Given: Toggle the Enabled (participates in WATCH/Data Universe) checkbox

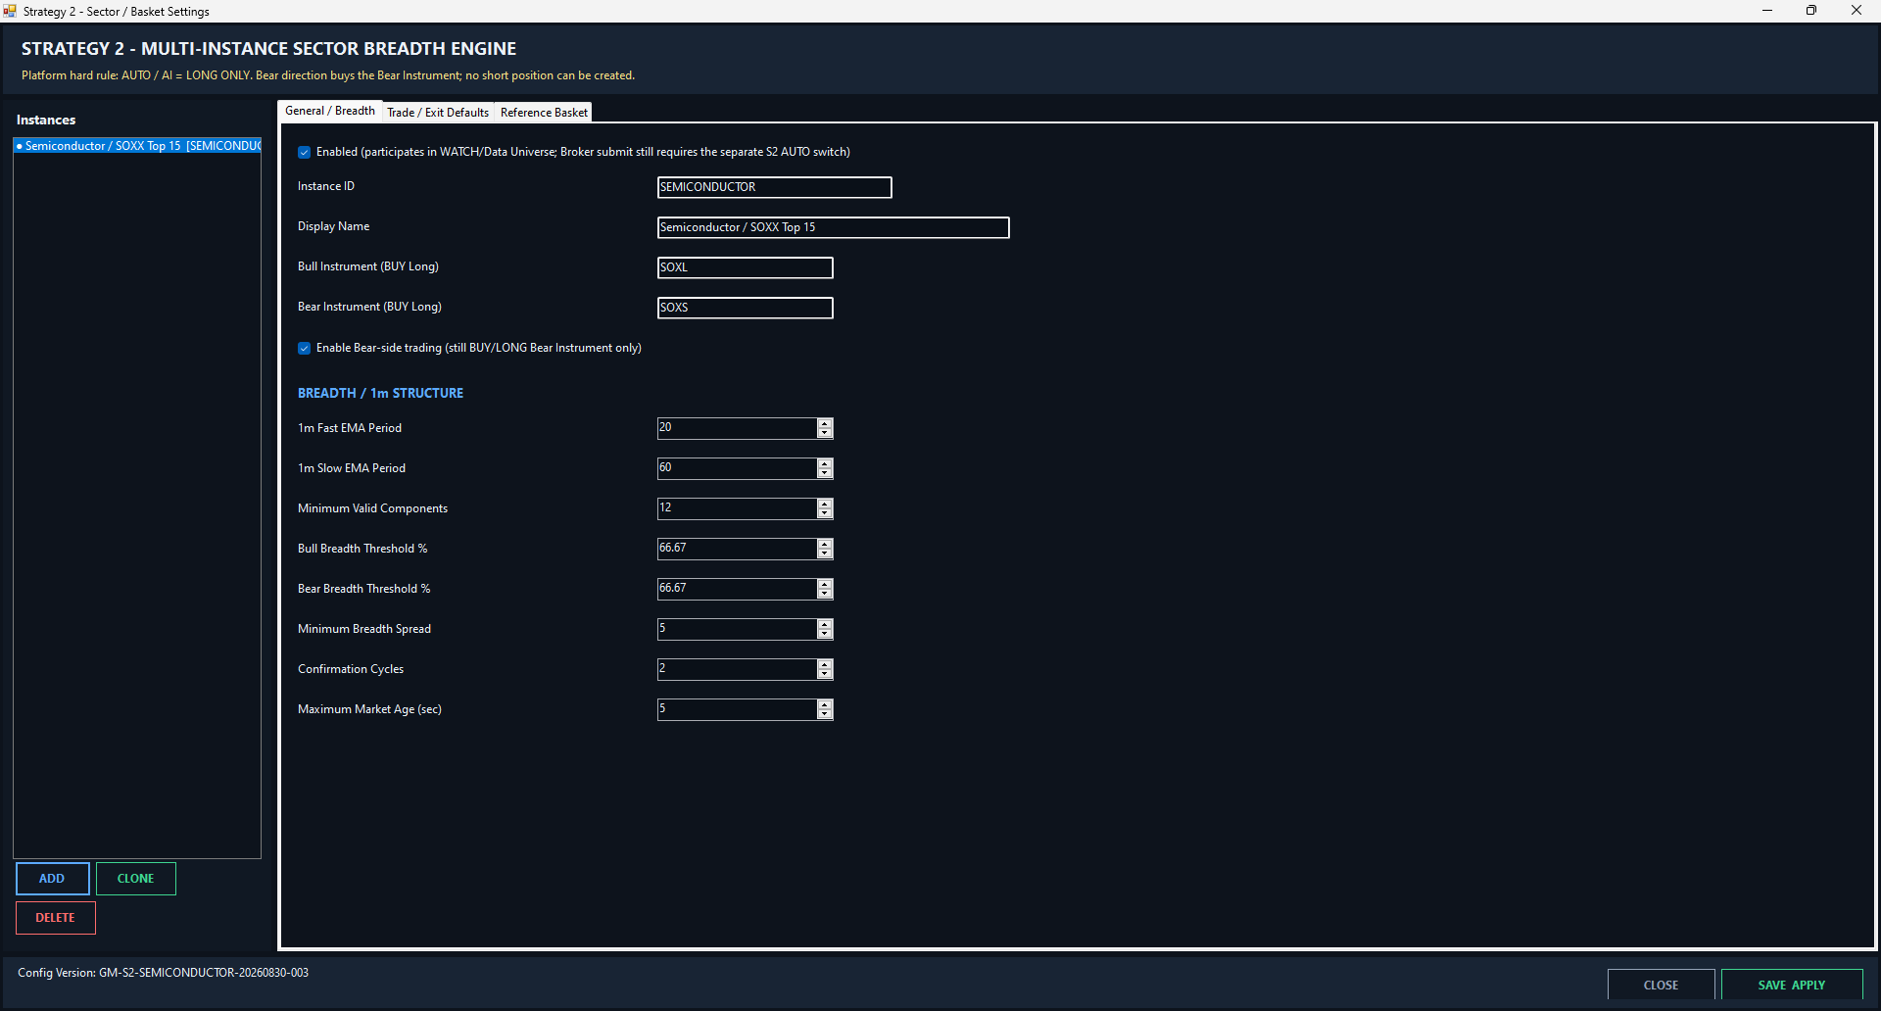Looking at the screenshot, I should point(305,152).
